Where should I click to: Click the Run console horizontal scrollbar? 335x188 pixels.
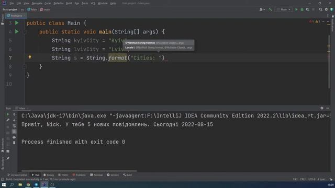click(x=79, y=171)
